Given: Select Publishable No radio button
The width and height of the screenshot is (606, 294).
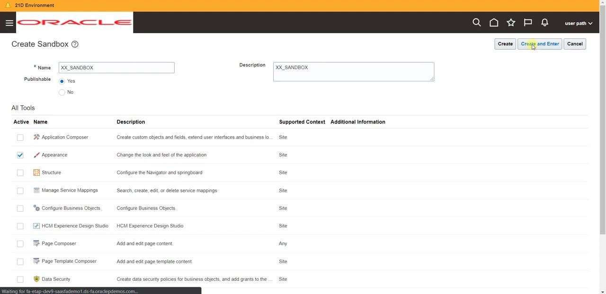Looking at the screenshot, I should coord(62,92).
